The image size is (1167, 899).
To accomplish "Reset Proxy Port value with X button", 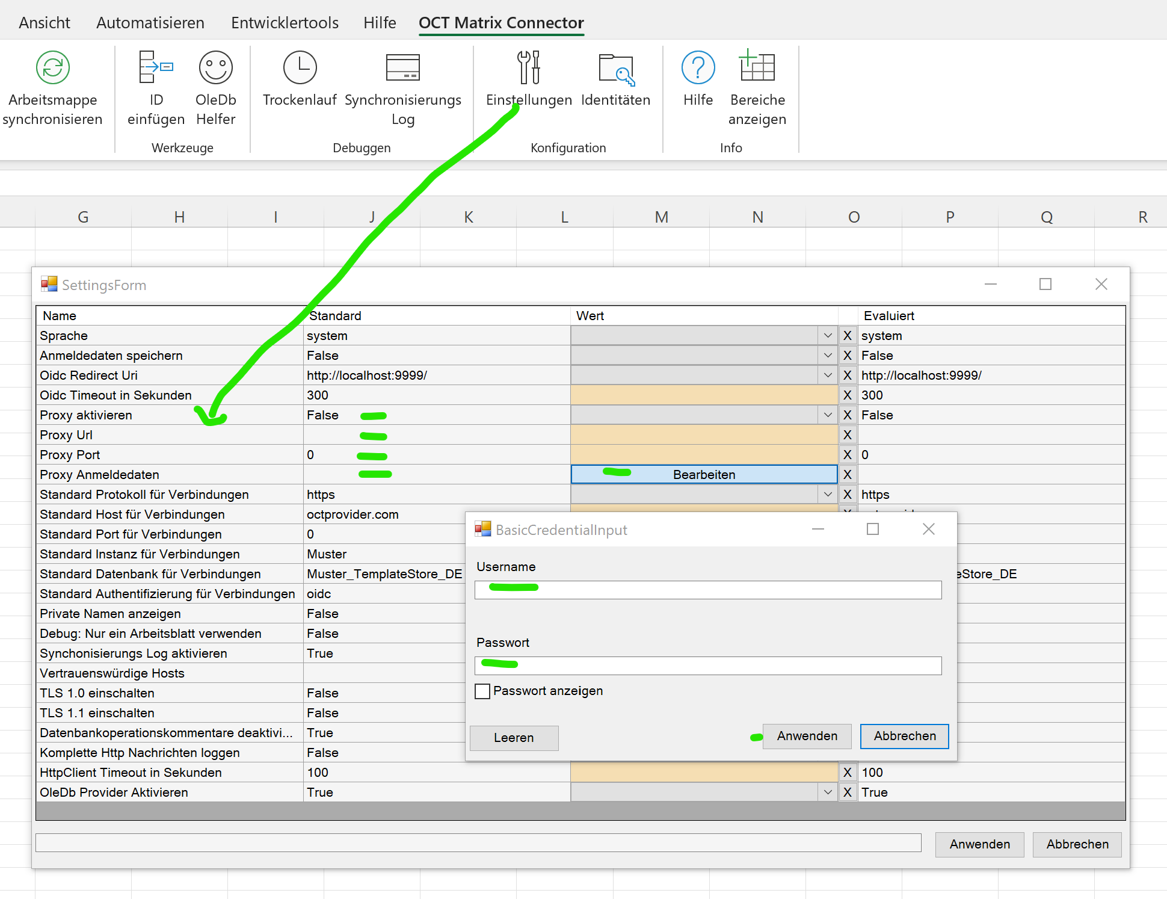I will tap(847, 455).
